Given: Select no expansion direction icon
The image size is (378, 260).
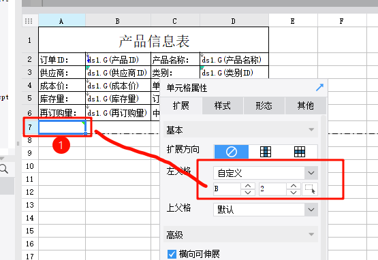Looking at the screenshot, I should pos(232,152).
